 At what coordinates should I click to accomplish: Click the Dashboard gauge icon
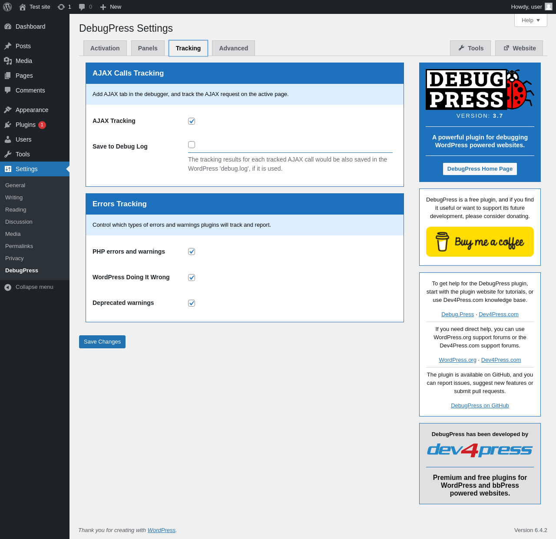[x=8, y=26]
